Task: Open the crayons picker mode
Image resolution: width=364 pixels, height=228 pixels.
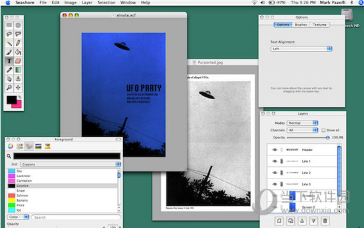Action: (x=48, y=146)
